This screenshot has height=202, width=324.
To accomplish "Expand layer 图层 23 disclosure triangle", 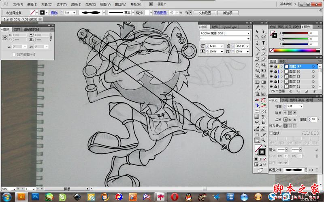I will (282, 76).
